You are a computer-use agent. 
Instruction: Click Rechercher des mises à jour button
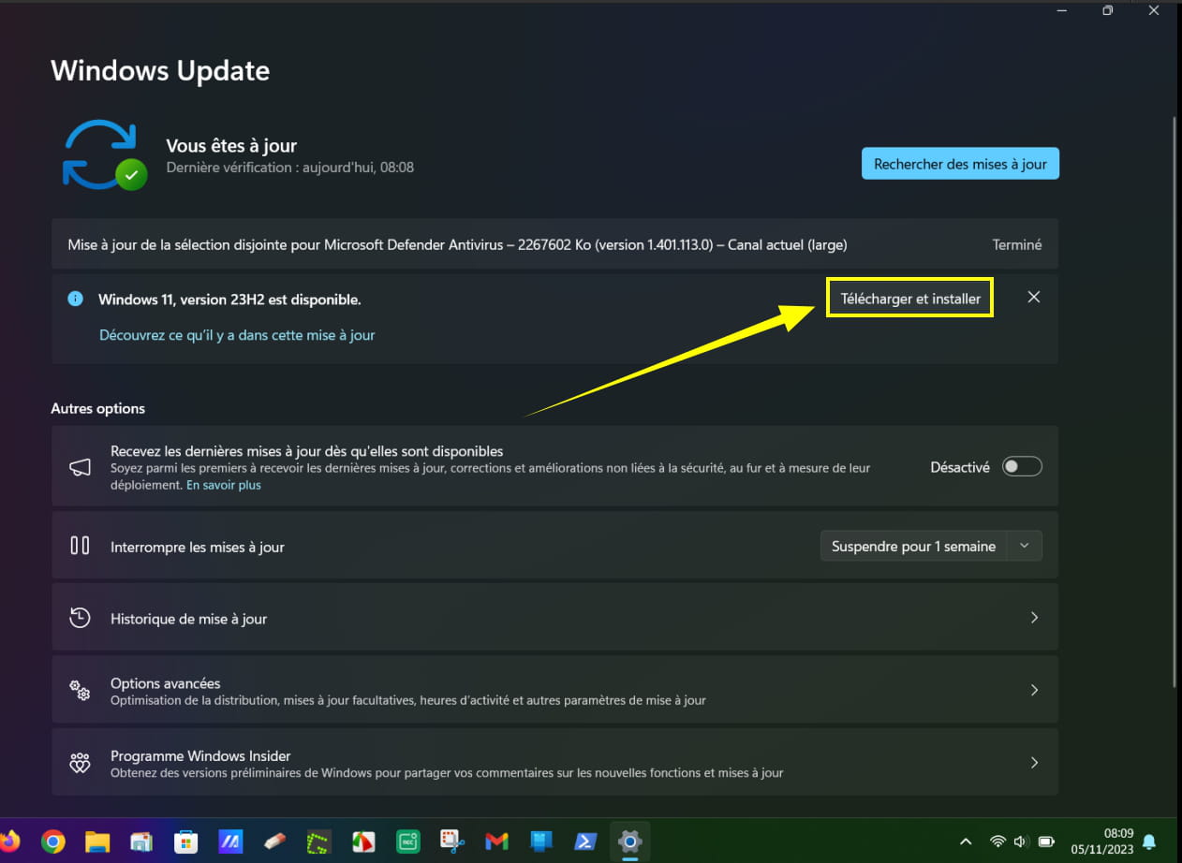click(960, 164)
